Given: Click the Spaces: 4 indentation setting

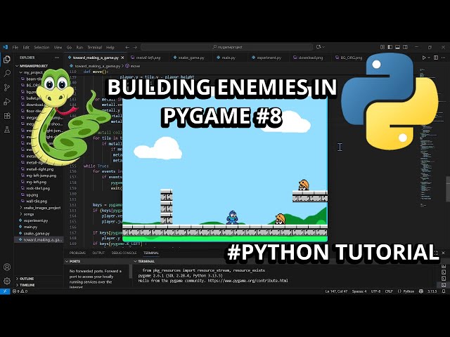Looking at the screenshot, I should pos(359,291).
